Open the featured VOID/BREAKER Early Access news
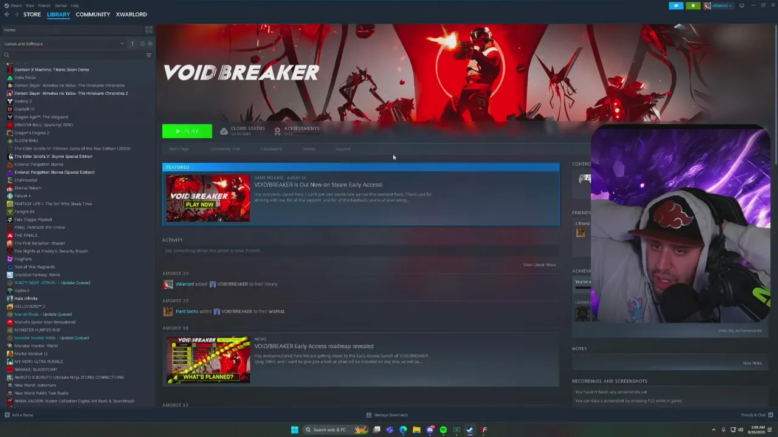 pyautogui.click(x=318, y=185)
